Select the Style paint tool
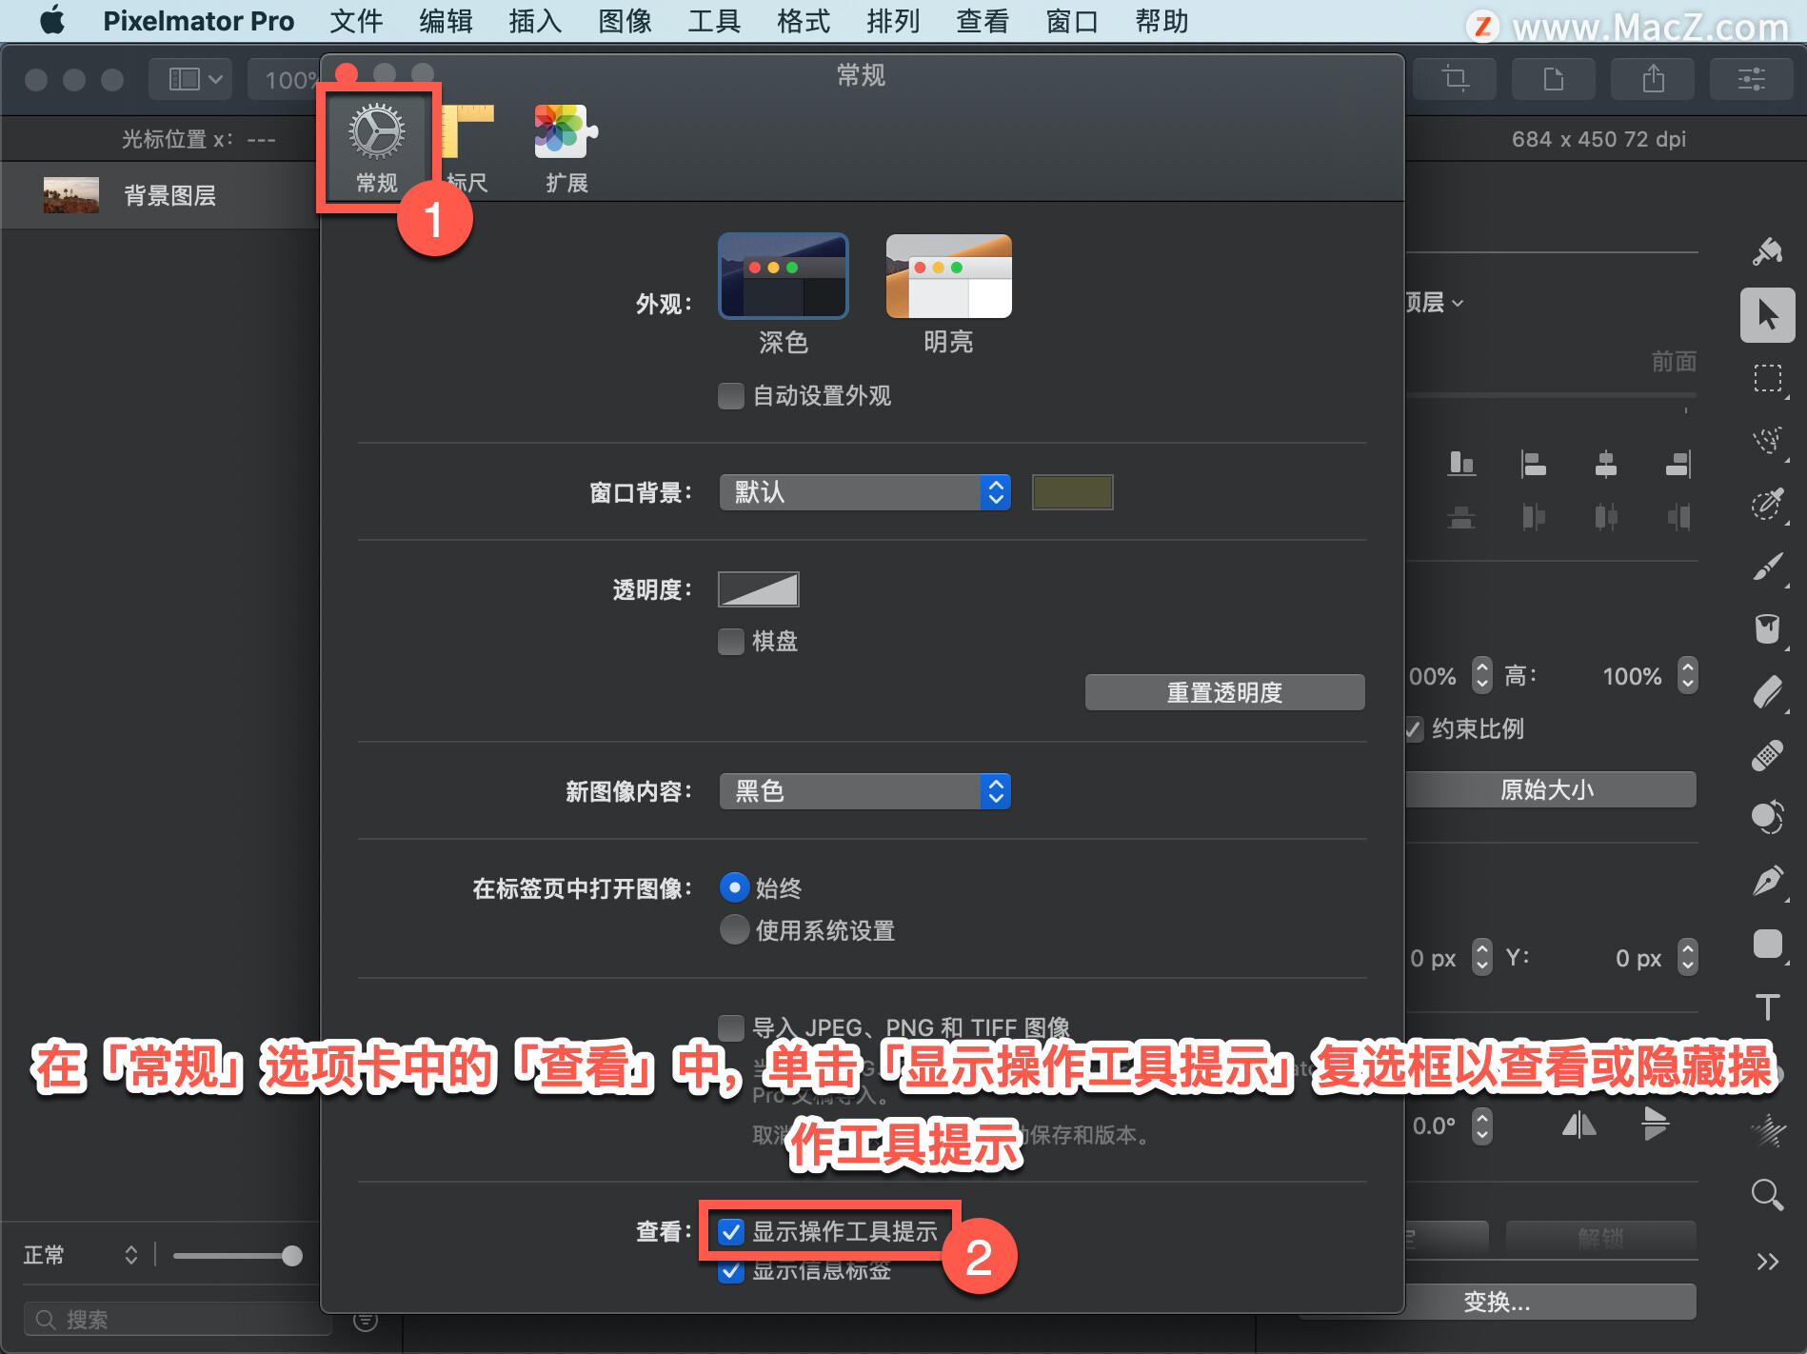 [1768, 251]
